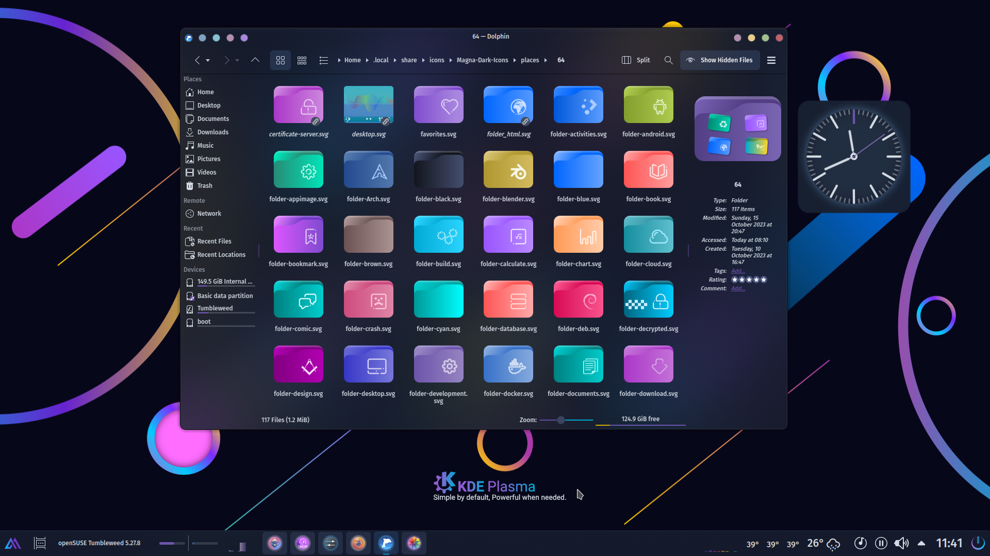The image size is (990, 556).
Task: Open the application launcher in taskbar
Action: 13,543
